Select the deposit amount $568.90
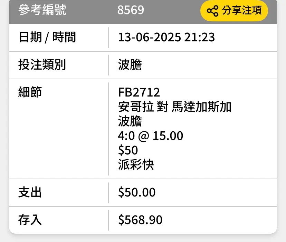This screenshot has width=286, height=242. 140,220
